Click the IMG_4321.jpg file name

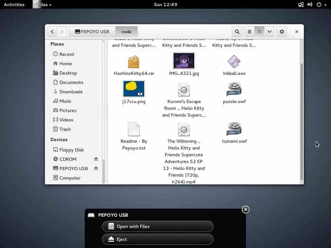184,73
